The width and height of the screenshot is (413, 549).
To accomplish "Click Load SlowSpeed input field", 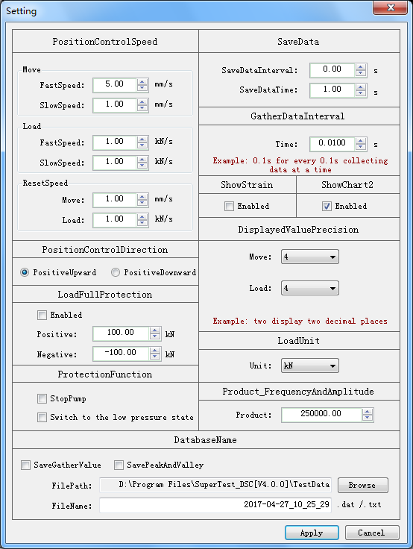I will point(115,163).
